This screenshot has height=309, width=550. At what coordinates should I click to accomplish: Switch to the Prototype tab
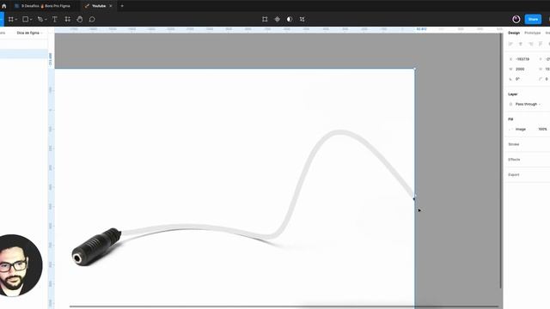(x=533, y=33)
